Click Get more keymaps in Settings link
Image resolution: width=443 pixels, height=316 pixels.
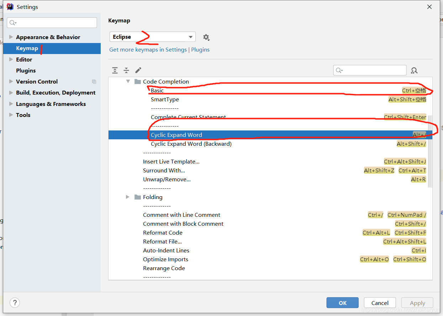(x=148, y=50)
